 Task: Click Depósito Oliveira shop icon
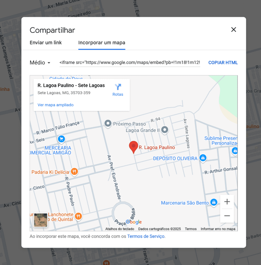point(203,158)
